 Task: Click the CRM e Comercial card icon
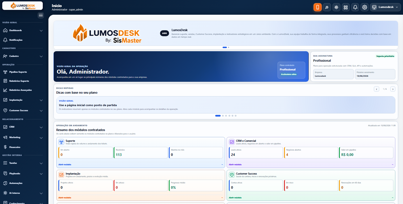point(232,142)
